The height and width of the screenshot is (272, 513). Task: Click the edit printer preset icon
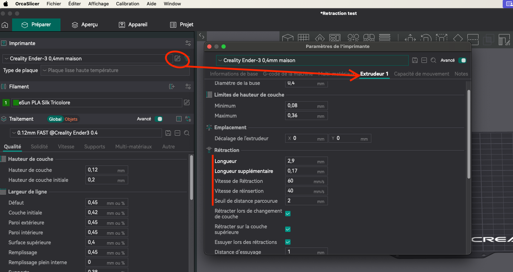click(x=177, y=59)
